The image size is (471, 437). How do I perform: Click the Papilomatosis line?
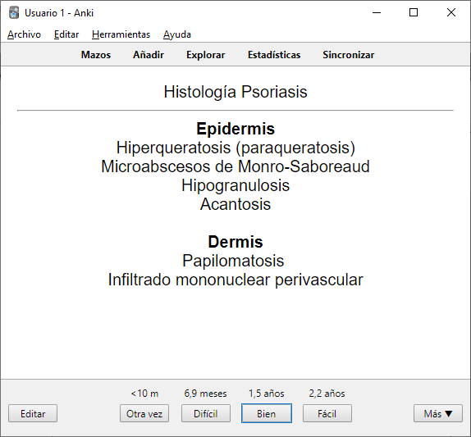pyautogui.click(x=233, y=261)
